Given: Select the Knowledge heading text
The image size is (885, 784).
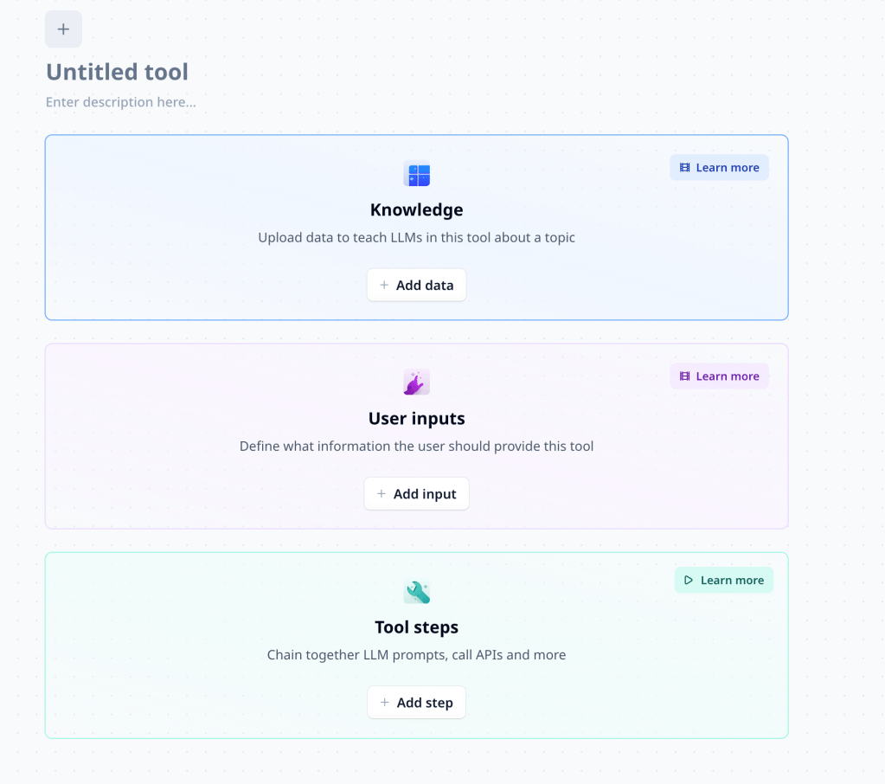Looking at the screenshot, I should (x=416, y=209).
